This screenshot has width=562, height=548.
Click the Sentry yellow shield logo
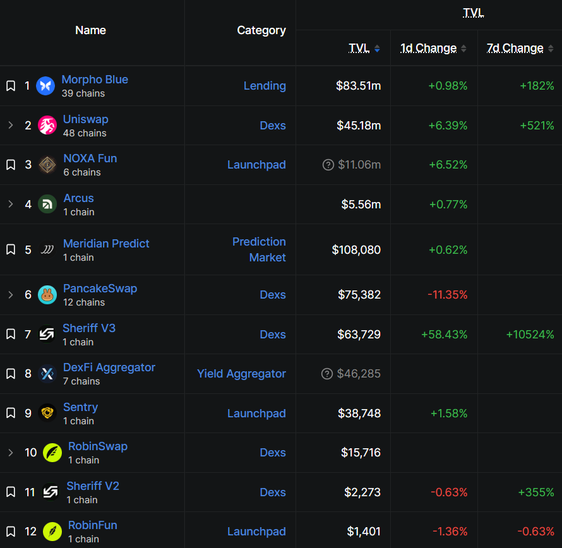point(47,414)
